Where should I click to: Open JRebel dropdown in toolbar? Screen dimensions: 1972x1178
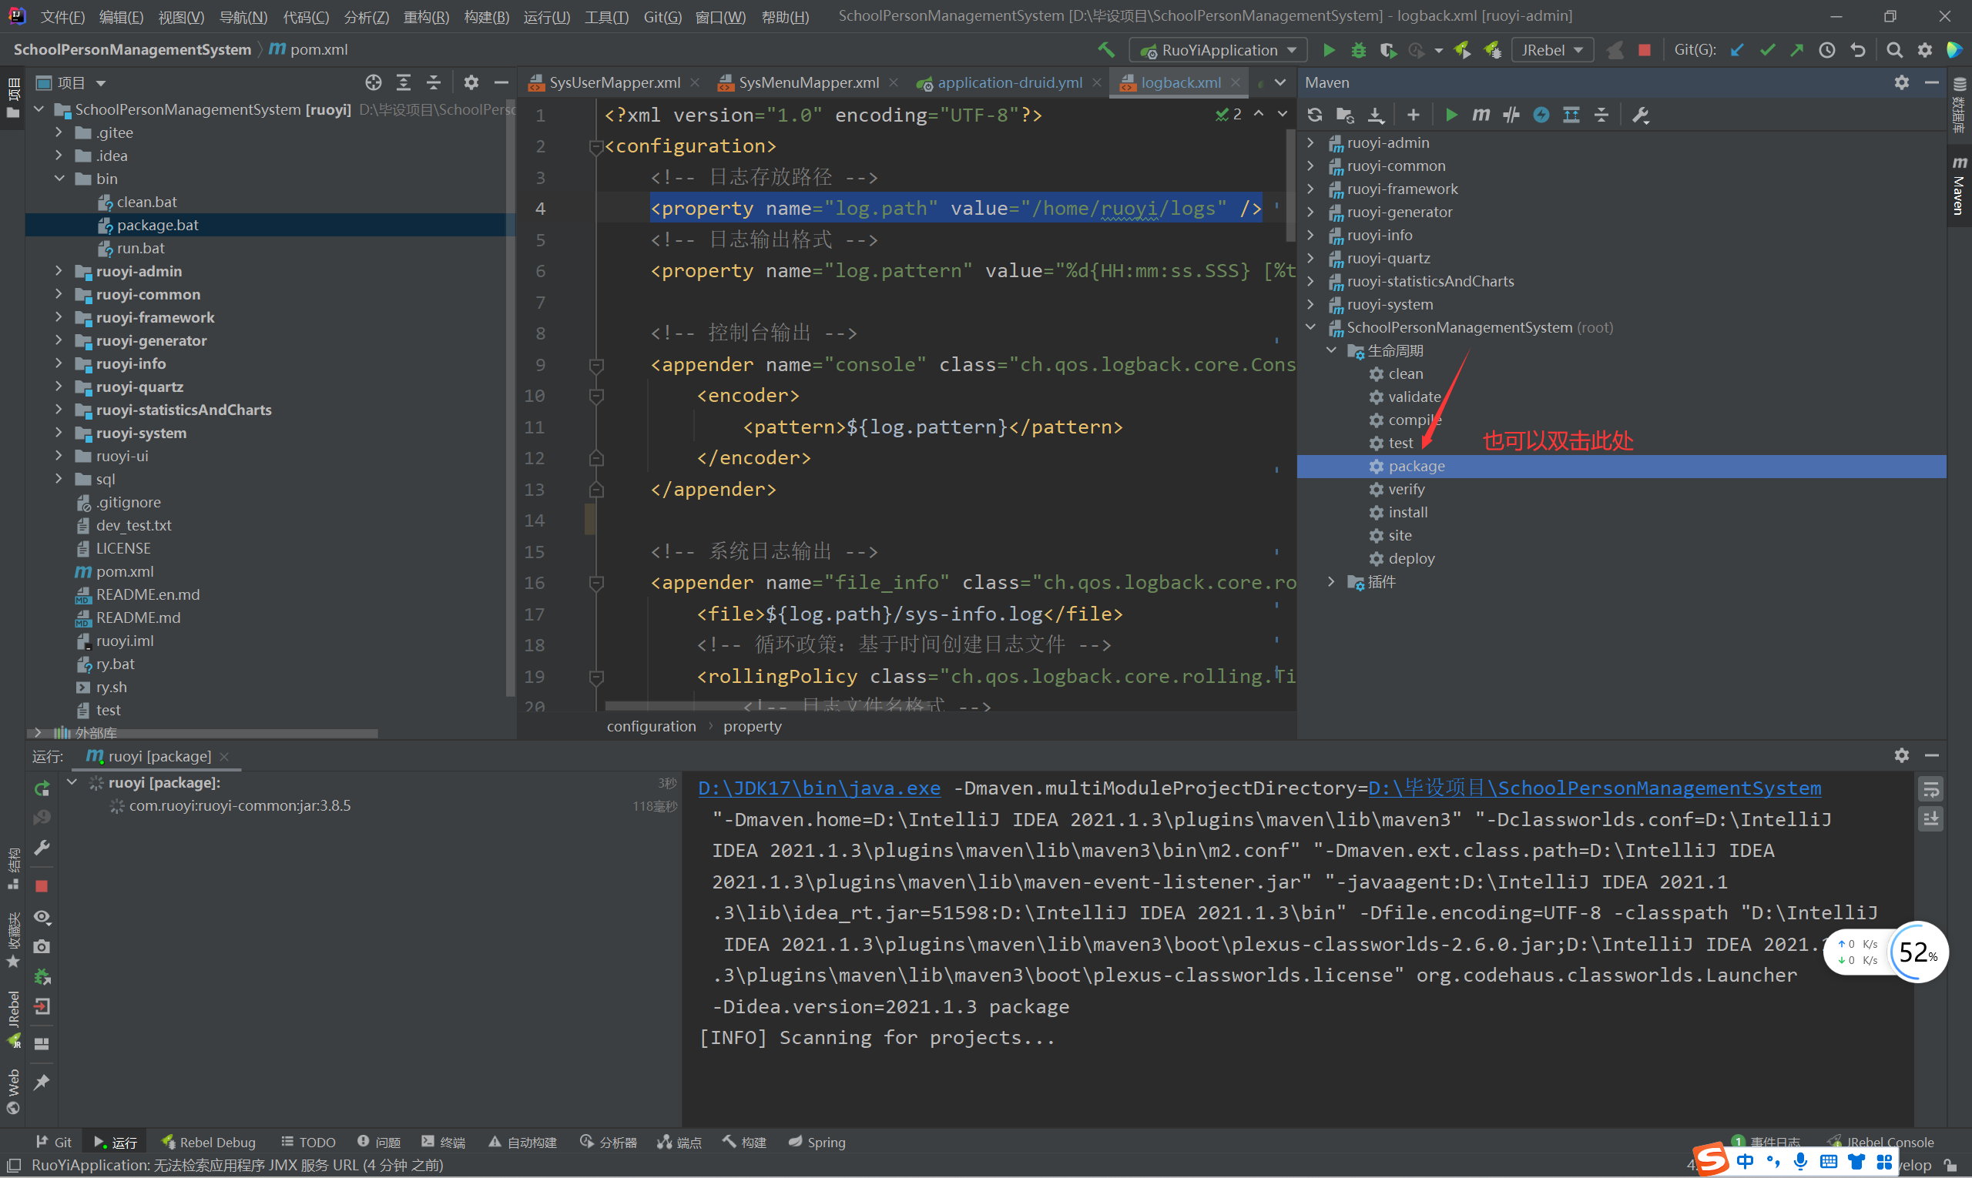1552,50
